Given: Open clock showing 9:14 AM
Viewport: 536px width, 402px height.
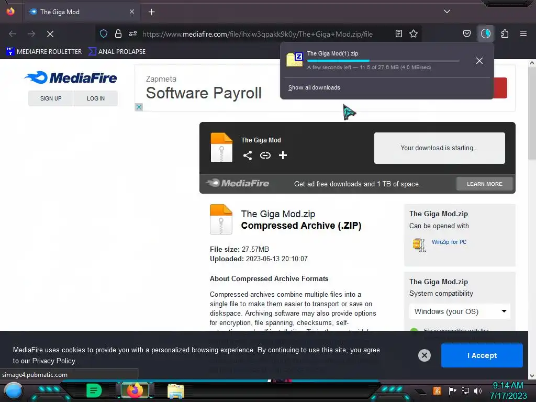Looking at the screenshot, I should tap(508, 390).
